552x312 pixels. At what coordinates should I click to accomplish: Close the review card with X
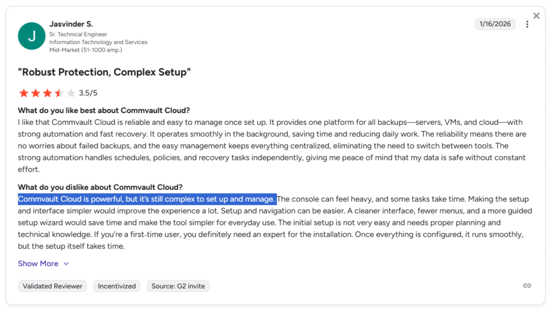pos(536,16)
